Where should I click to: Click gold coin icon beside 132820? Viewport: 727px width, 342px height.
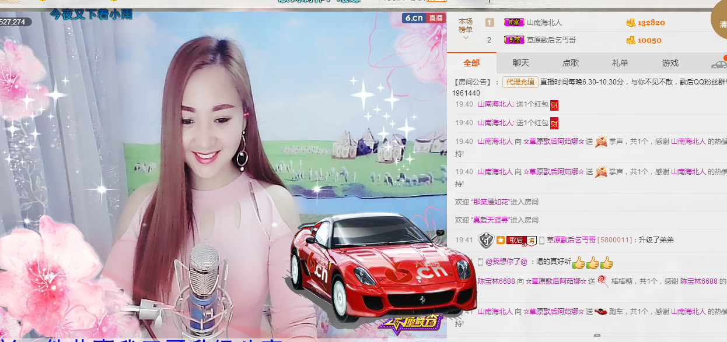pos(630,23)
